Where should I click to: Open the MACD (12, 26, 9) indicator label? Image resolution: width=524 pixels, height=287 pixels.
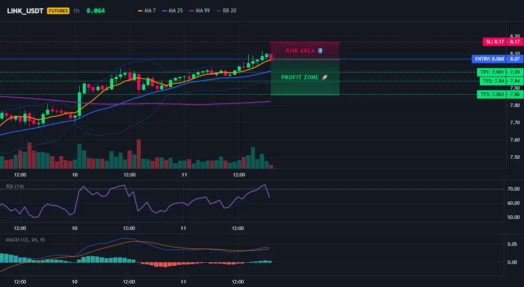pyautogui.click(x=25, y=240)
